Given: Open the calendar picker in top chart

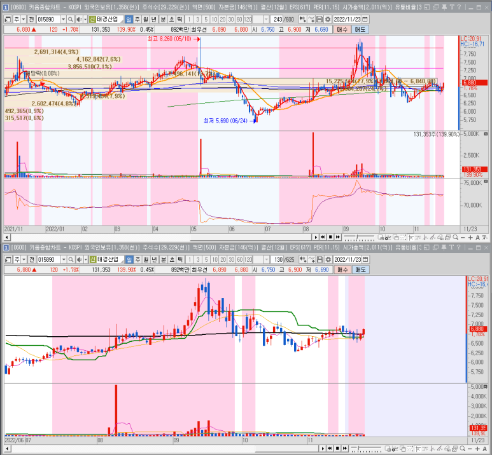Looking at the screenshot, I should 365,20.
